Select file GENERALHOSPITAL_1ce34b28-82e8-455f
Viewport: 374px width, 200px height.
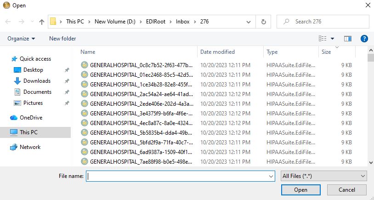point(141,85)
